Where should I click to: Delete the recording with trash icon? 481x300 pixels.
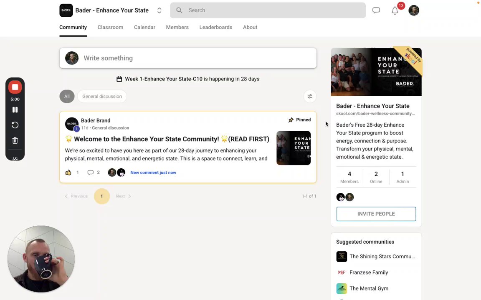pos(15,140)
